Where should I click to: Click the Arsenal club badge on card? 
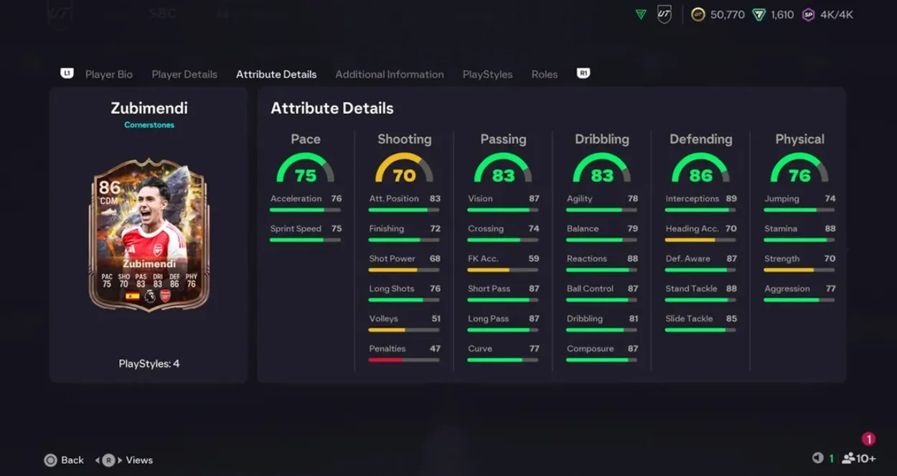click(x=166, y=296)
